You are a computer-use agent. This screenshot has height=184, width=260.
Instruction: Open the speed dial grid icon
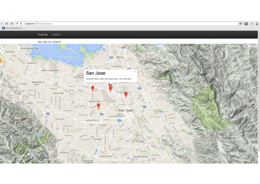pos(12,24)
